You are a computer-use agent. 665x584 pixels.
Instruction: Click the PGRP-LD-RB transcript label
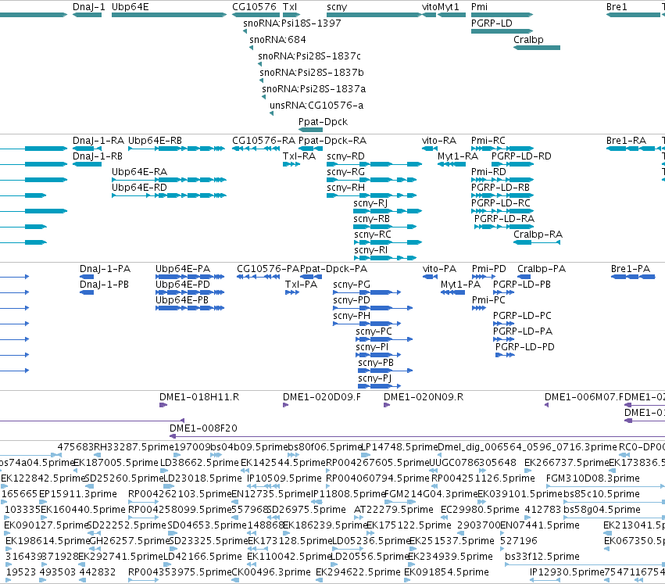pos(500,188)
